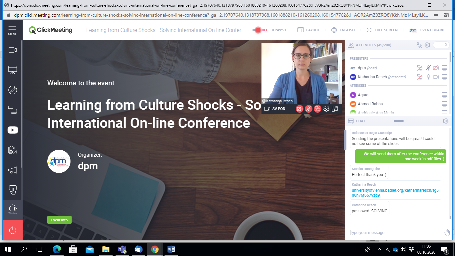The width and height of the screenshot is (455, 256).
Task: Open the YouTube tool in sidebar
Action: (x=13, y=130)
